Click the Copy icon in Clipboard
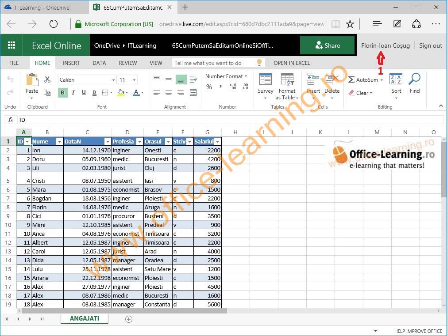This screenshot has height=336, width=447. coord(47,92)
